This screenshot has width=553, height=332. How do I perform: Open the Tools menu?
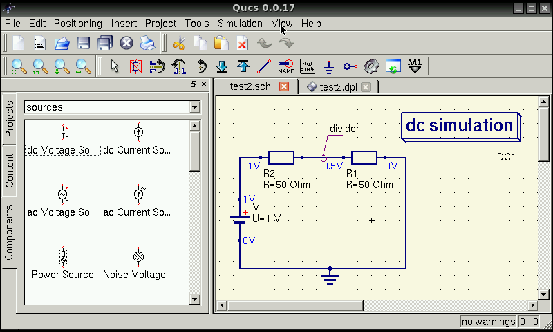[x=196, y=24]
